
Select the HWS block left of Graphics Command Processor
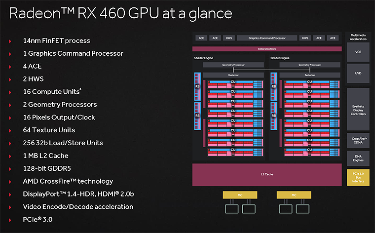pyautogui.click(x=229, y=38)
